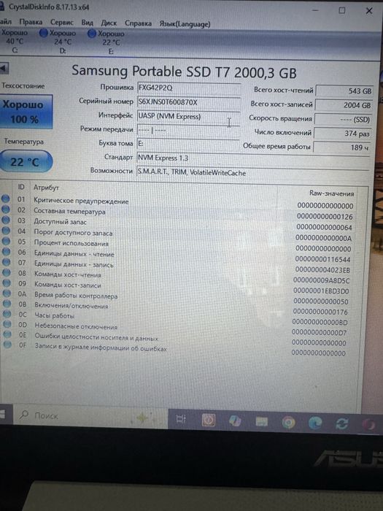Select the Доступный запас row
The width and height of the screenshot is (383, 511).
coord(178,224)
